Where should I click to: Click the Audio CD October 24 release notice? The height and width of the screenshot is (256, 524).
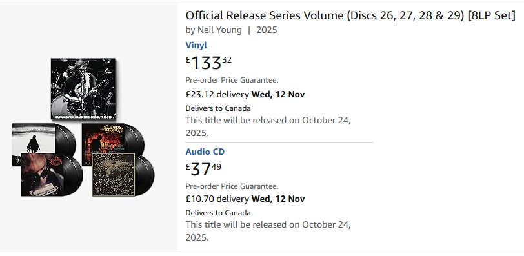pyautogui.click(x=268, y=231)
